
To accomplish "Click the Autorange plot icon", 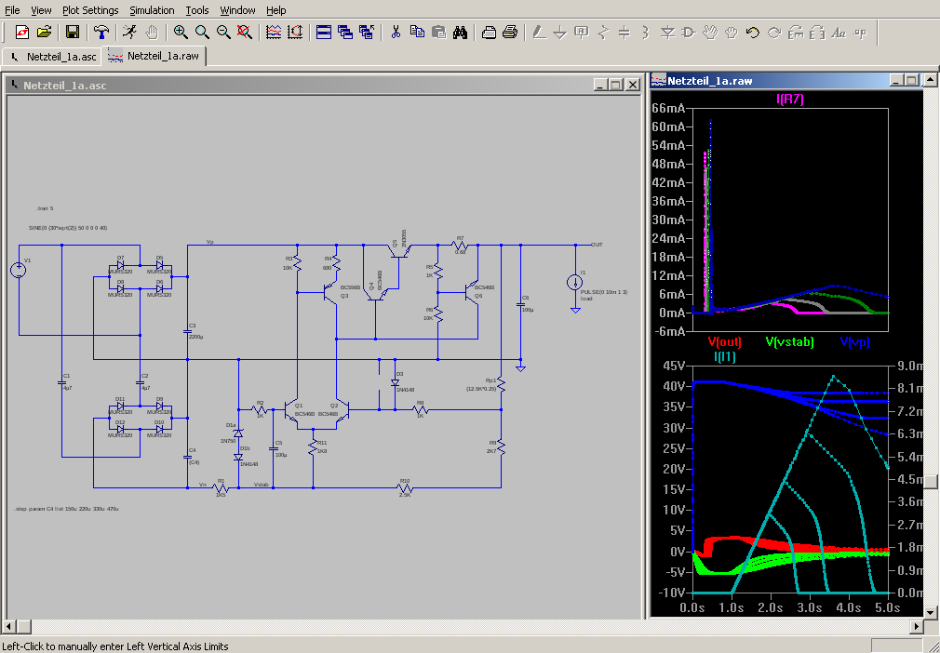I will point(274,33).
